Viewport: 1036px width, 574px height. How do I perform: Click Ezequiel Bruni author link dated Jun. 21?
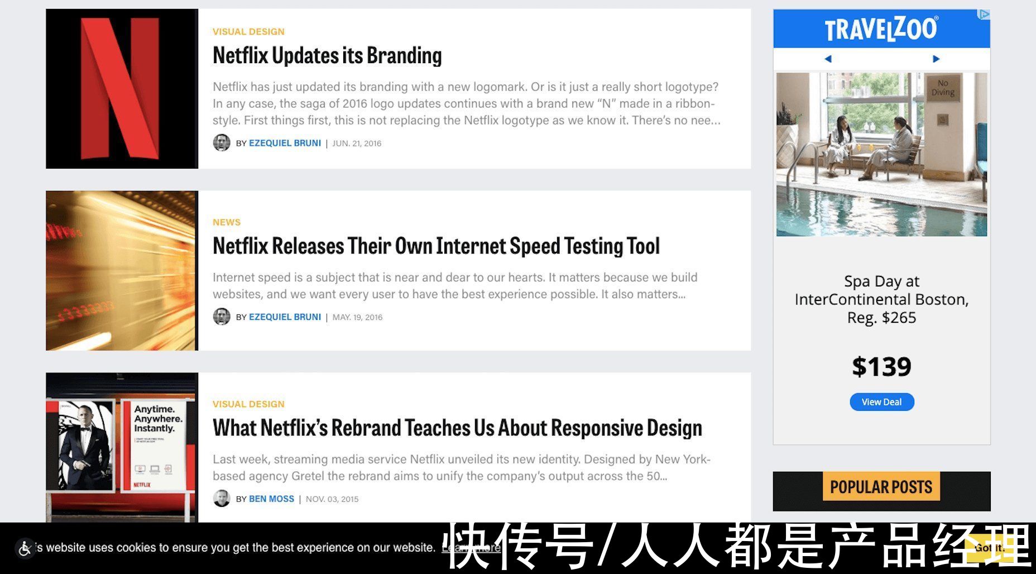click(285, 143)
